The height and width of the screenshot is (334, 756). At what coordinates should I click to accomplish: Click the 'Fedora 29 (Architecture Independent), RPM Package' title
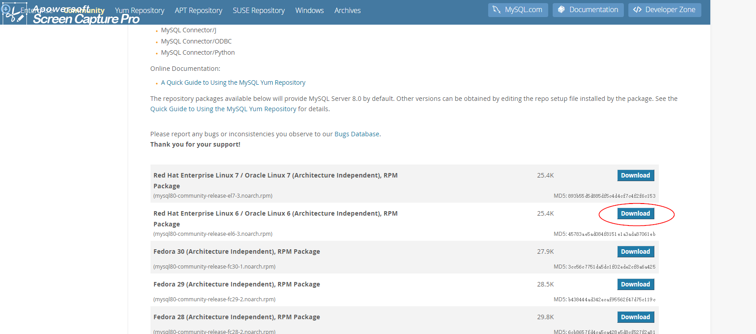click(x=237, y=284)
